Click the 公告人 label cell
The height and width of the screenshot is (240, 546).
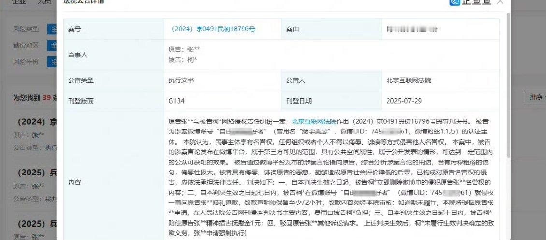pos(331,80)
